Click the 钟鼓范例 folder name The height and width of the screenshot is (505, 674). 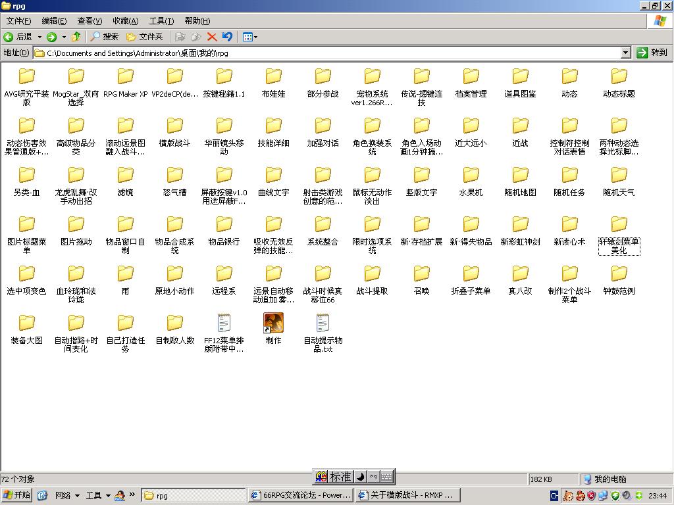(619, 291)
